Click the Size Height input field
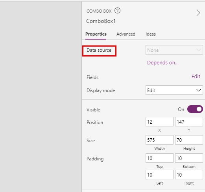 (189, 140)
